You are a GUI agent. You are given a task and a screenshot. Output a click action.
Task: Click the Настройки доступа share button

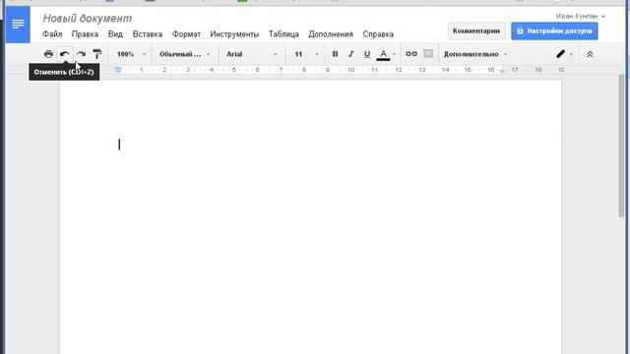point(554,30)
